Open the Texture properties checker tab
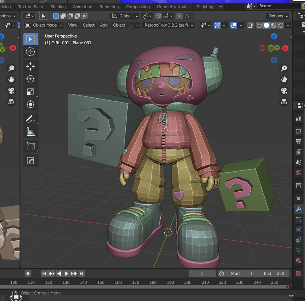This screenshot has width=305, height=301. point(299,274)
